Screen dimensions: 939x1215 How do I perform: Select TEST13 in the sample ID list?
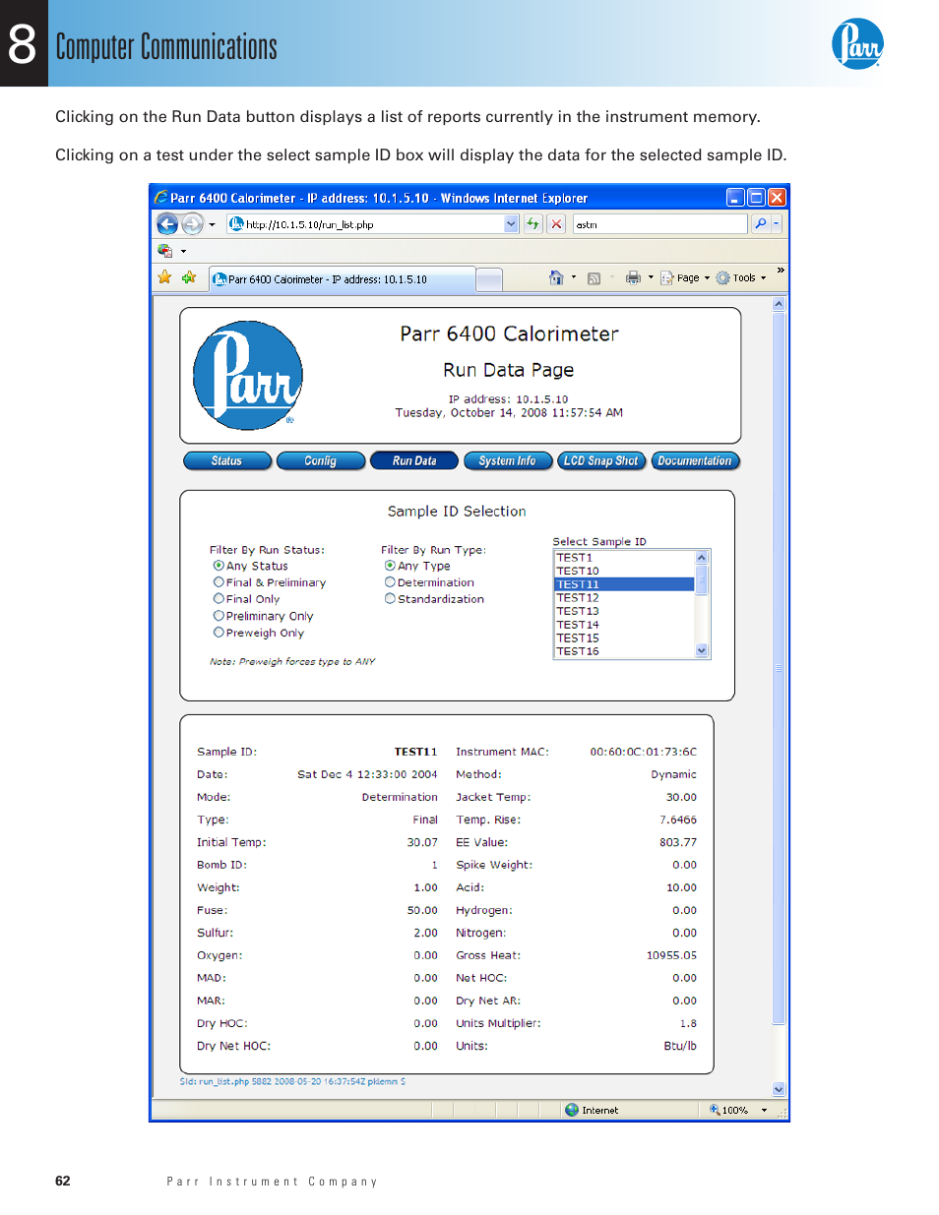[x=625, y=611]
